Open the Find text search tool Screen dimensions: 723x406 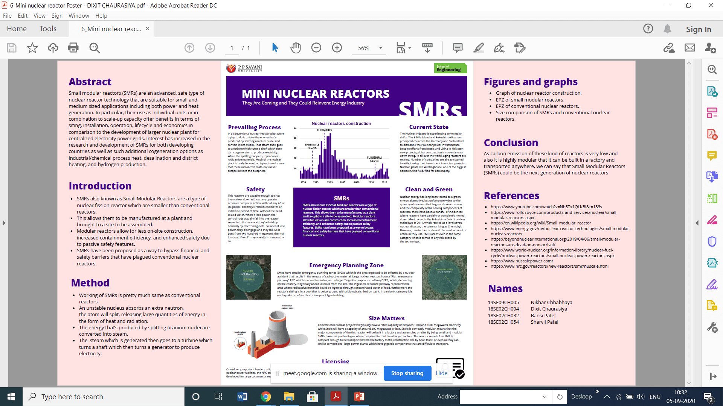pos(95,48)
